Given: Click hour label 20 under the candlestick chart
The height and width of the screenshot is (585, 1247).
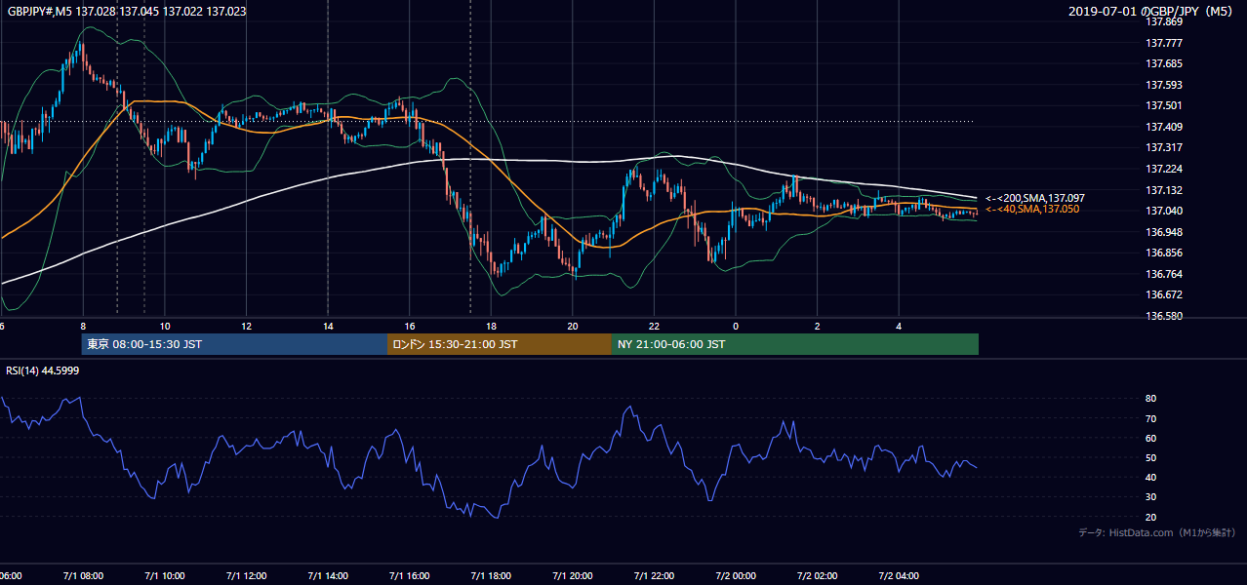Looking at the screenshot, I should [x=573, y=327].
